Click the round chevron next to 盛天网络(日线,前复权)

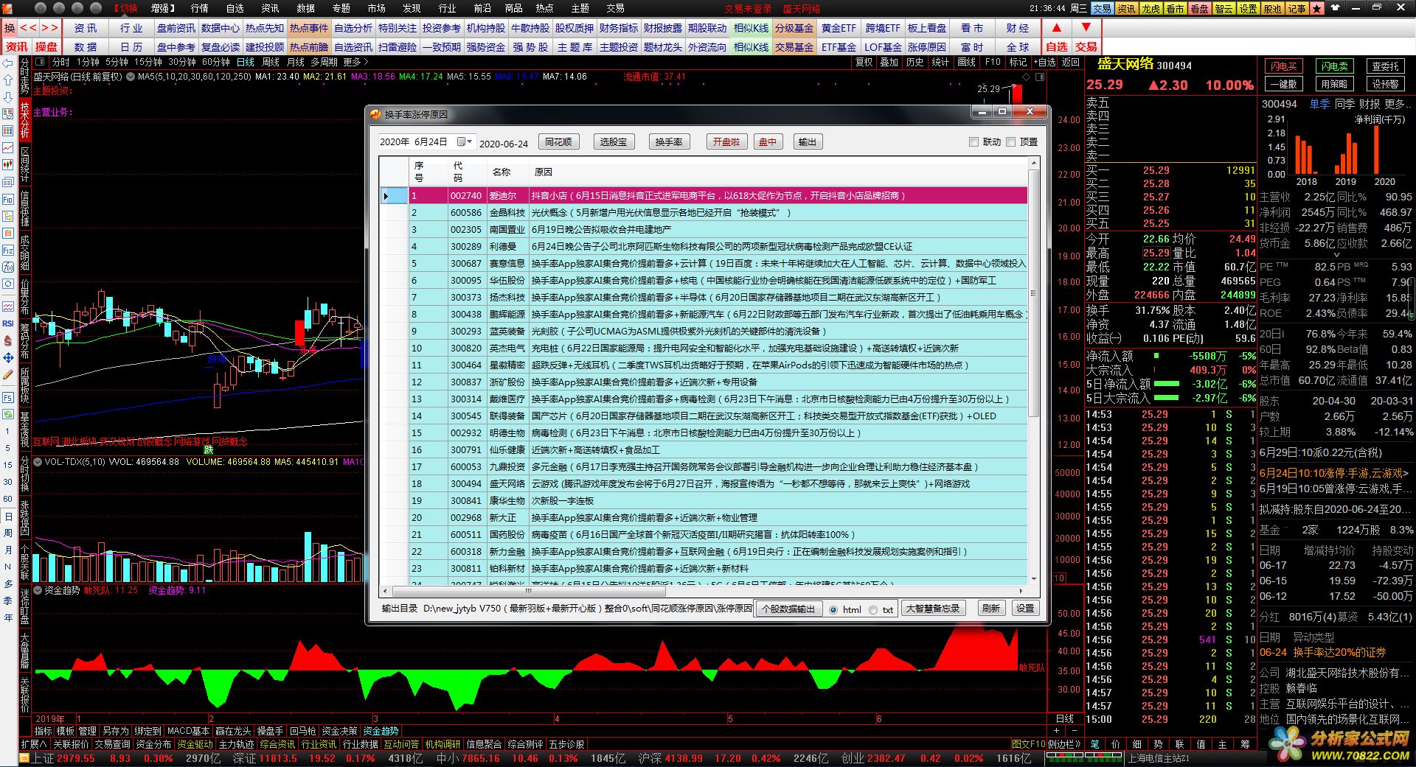point(131,76)
